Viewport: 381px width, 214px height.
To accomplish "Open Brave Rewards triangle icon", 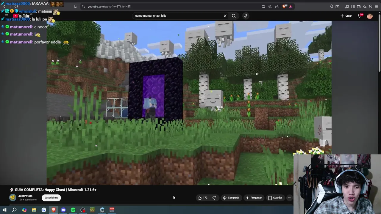I will 291,7.
